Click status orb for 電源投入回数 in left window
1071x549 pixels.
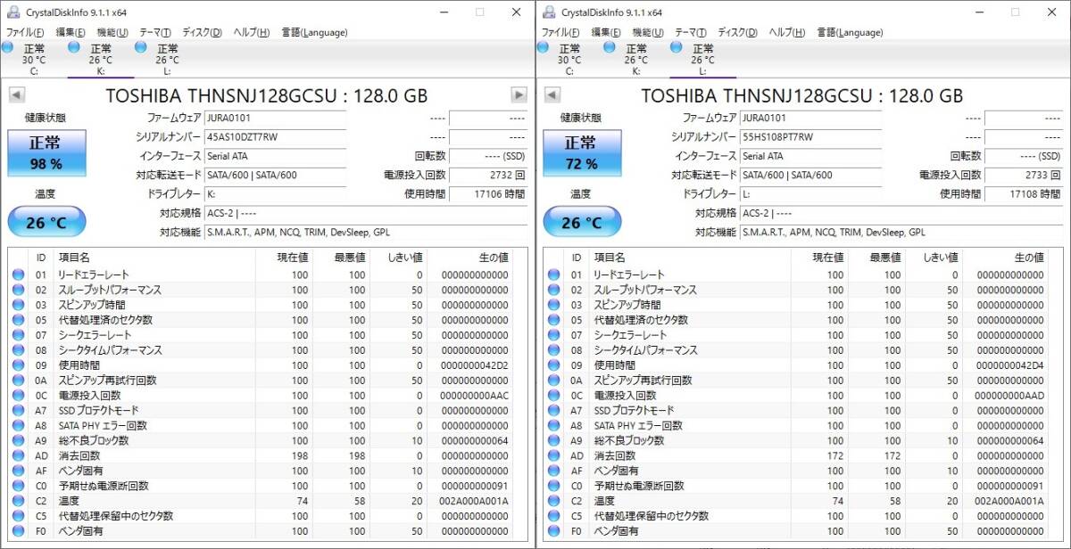tap(18, 396)
